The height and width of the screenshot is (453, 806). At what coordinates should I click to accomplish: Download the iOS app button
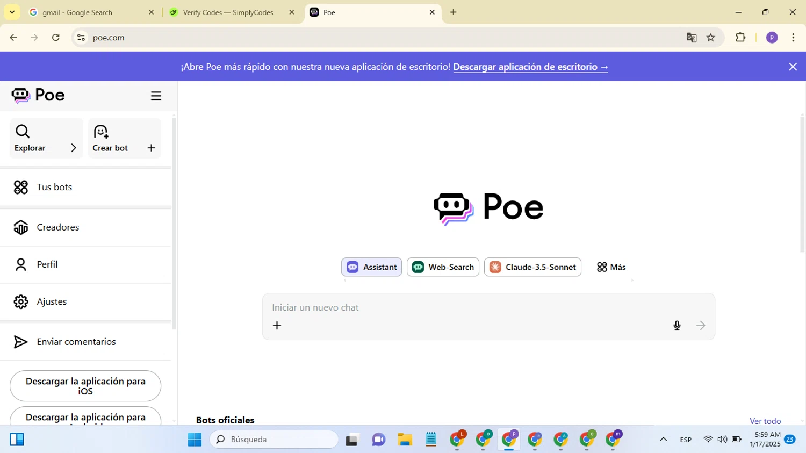[85, 386]
